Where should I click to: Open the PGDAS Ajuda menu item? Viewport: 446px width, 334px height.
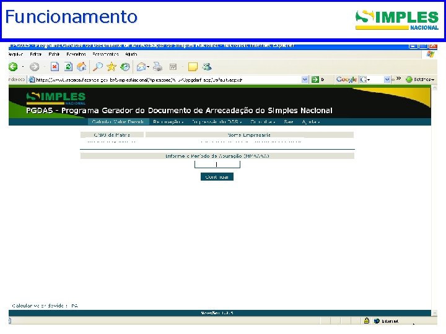coord(311,122)
